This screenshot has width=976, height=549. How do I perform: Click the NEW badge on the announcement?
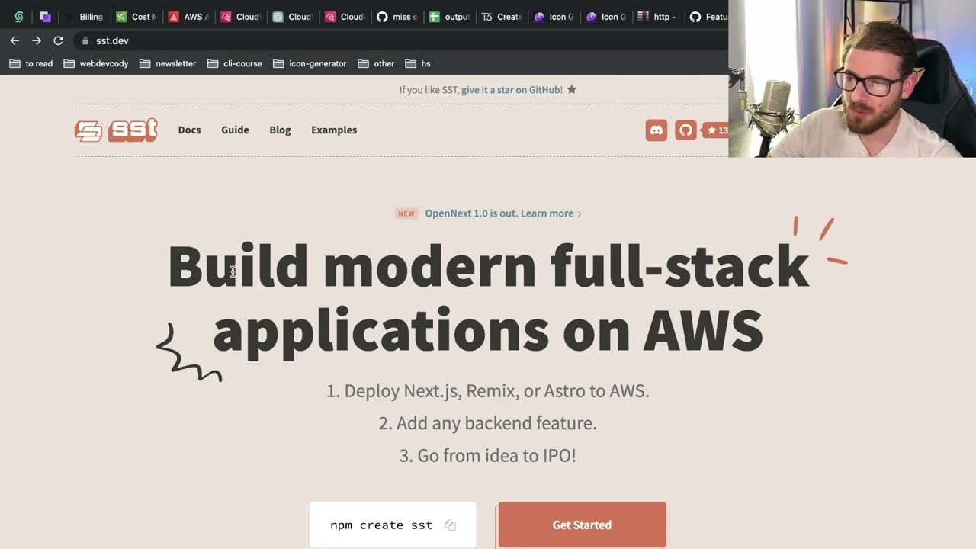(406, 213)
